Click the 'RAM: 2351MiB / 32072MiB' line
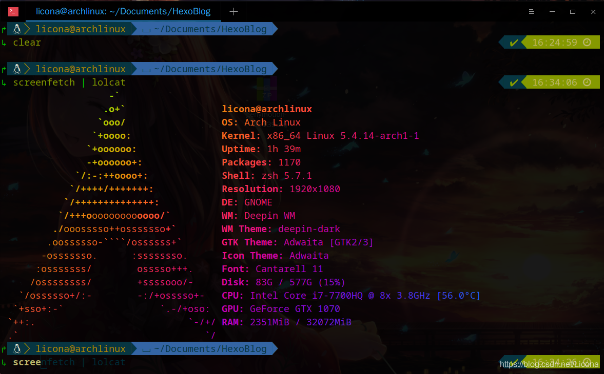Screen dimensions: 604x374 [x=286, y=322]
